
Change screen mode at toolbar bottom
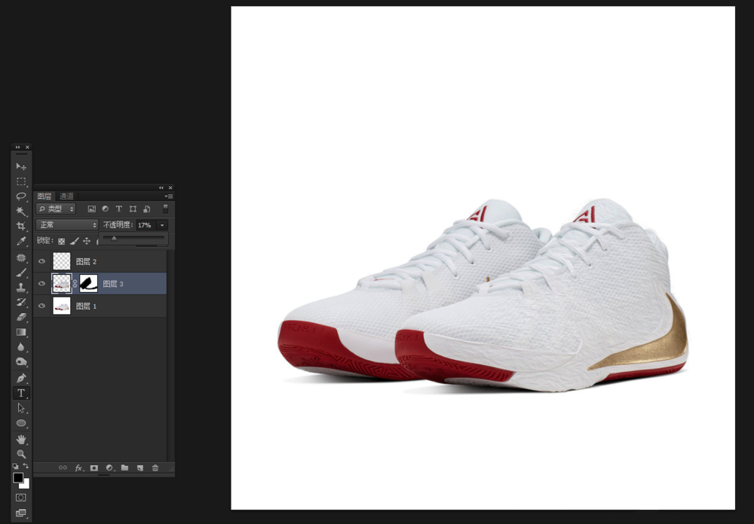click(20, 513)
